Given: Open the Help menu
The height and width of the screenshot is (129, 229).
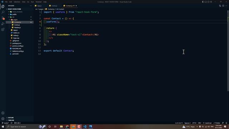Looking at the screenshot, I should (x=45, y=2).
